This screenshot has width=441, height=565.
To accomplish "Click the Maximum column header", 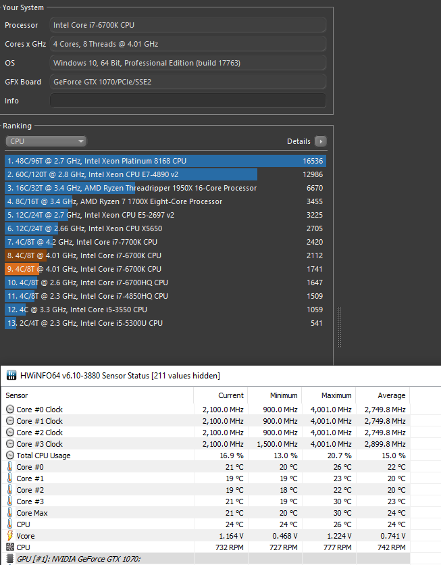I will tap(329, 395).
